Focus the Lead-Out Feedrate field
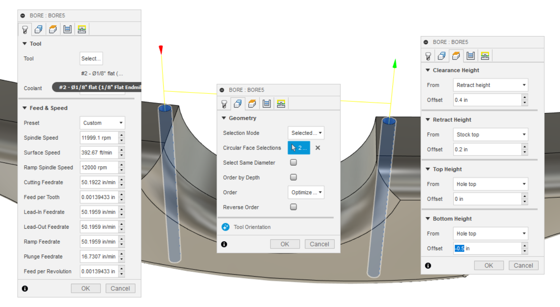 pyautogui.click(x=99, y=227)
